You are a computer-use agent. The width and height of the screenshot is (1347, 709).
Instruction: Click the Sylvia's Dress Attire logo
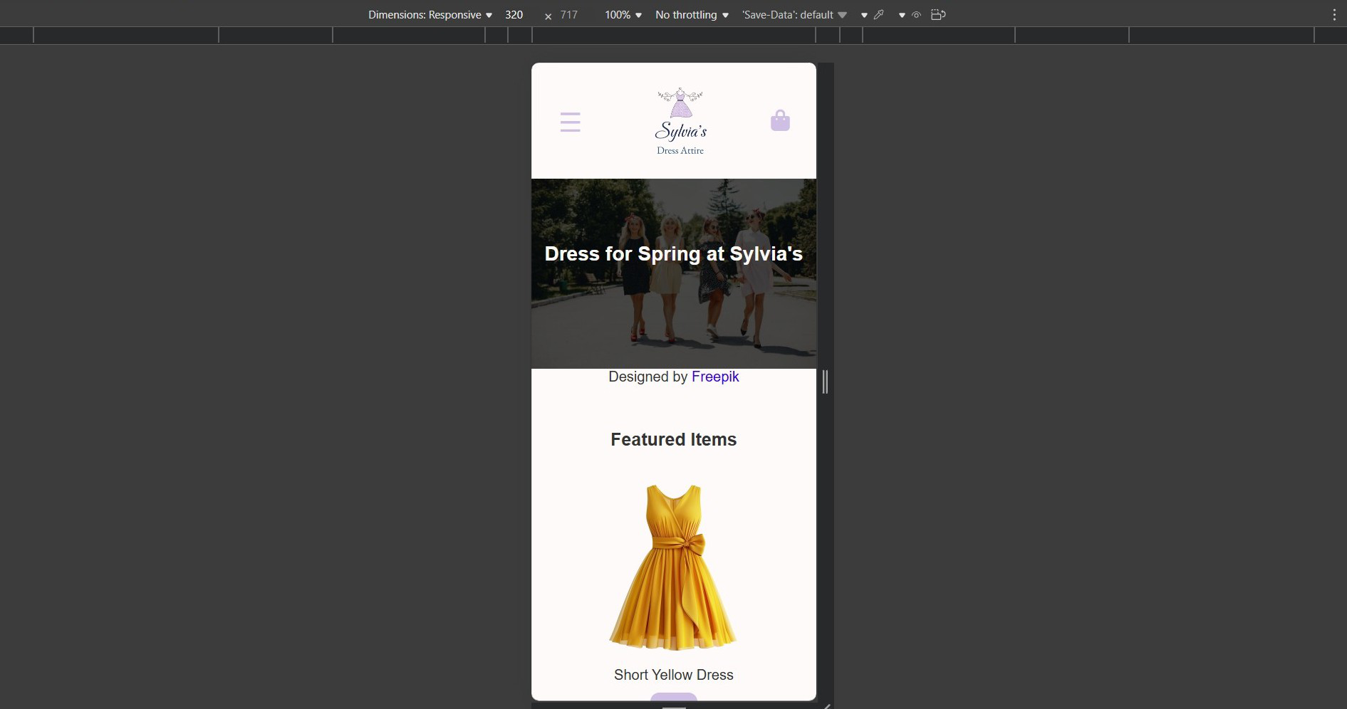(680, 121)
